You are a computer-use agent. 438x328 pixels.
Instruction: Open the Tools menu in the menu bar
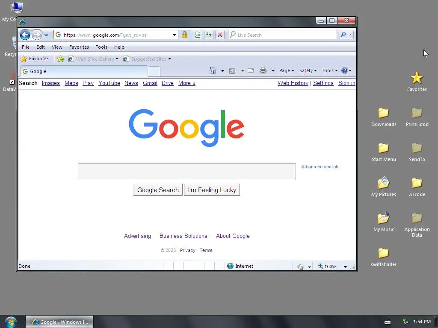(x=101, y=47)
